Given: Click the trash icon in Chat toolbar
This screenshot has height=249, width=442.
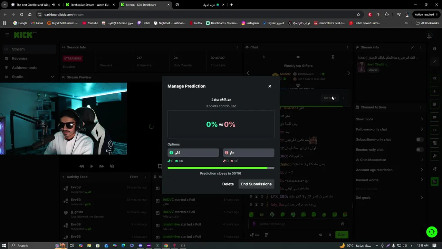Looking at the screenshot, I should coord(263,57).
